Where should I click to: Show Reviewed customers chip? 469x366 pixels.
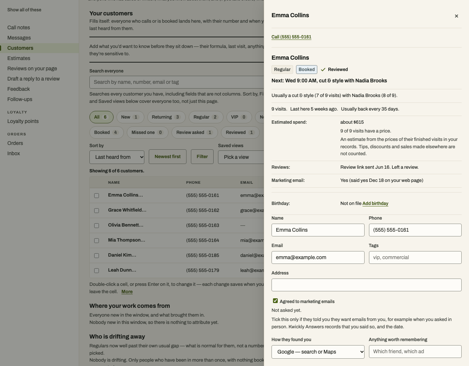click(x=240, y=132)
